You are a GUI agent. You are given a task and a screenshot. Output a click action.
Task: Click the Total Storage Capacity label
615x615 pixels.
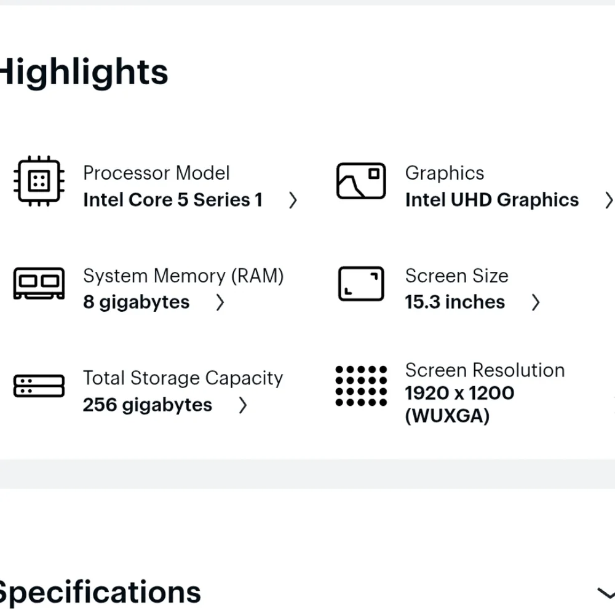(x=183, y=378)
